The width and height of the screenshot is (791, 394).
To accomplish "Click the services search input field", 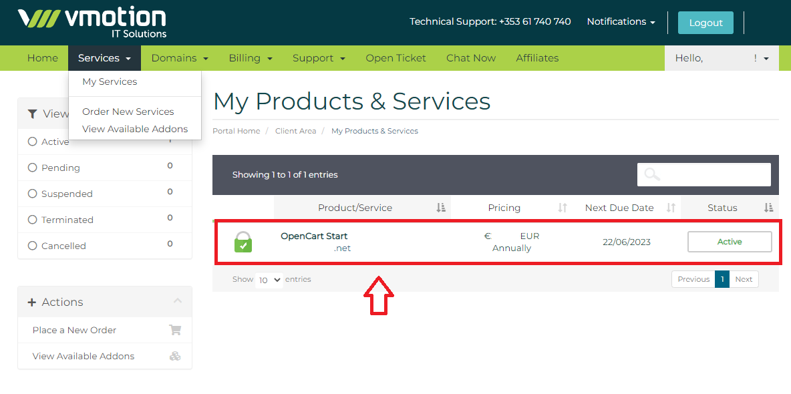I will coord(704,174).
